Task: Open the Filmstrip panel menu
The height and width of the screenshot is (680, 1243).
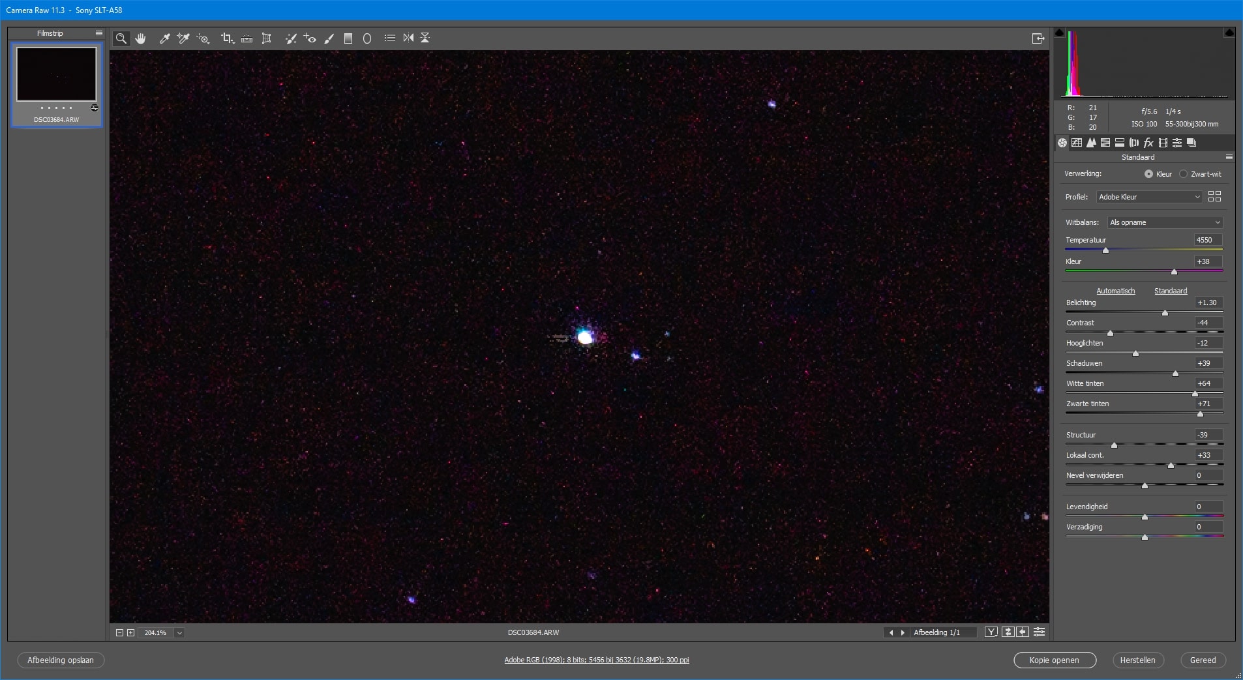Action: 99,33
